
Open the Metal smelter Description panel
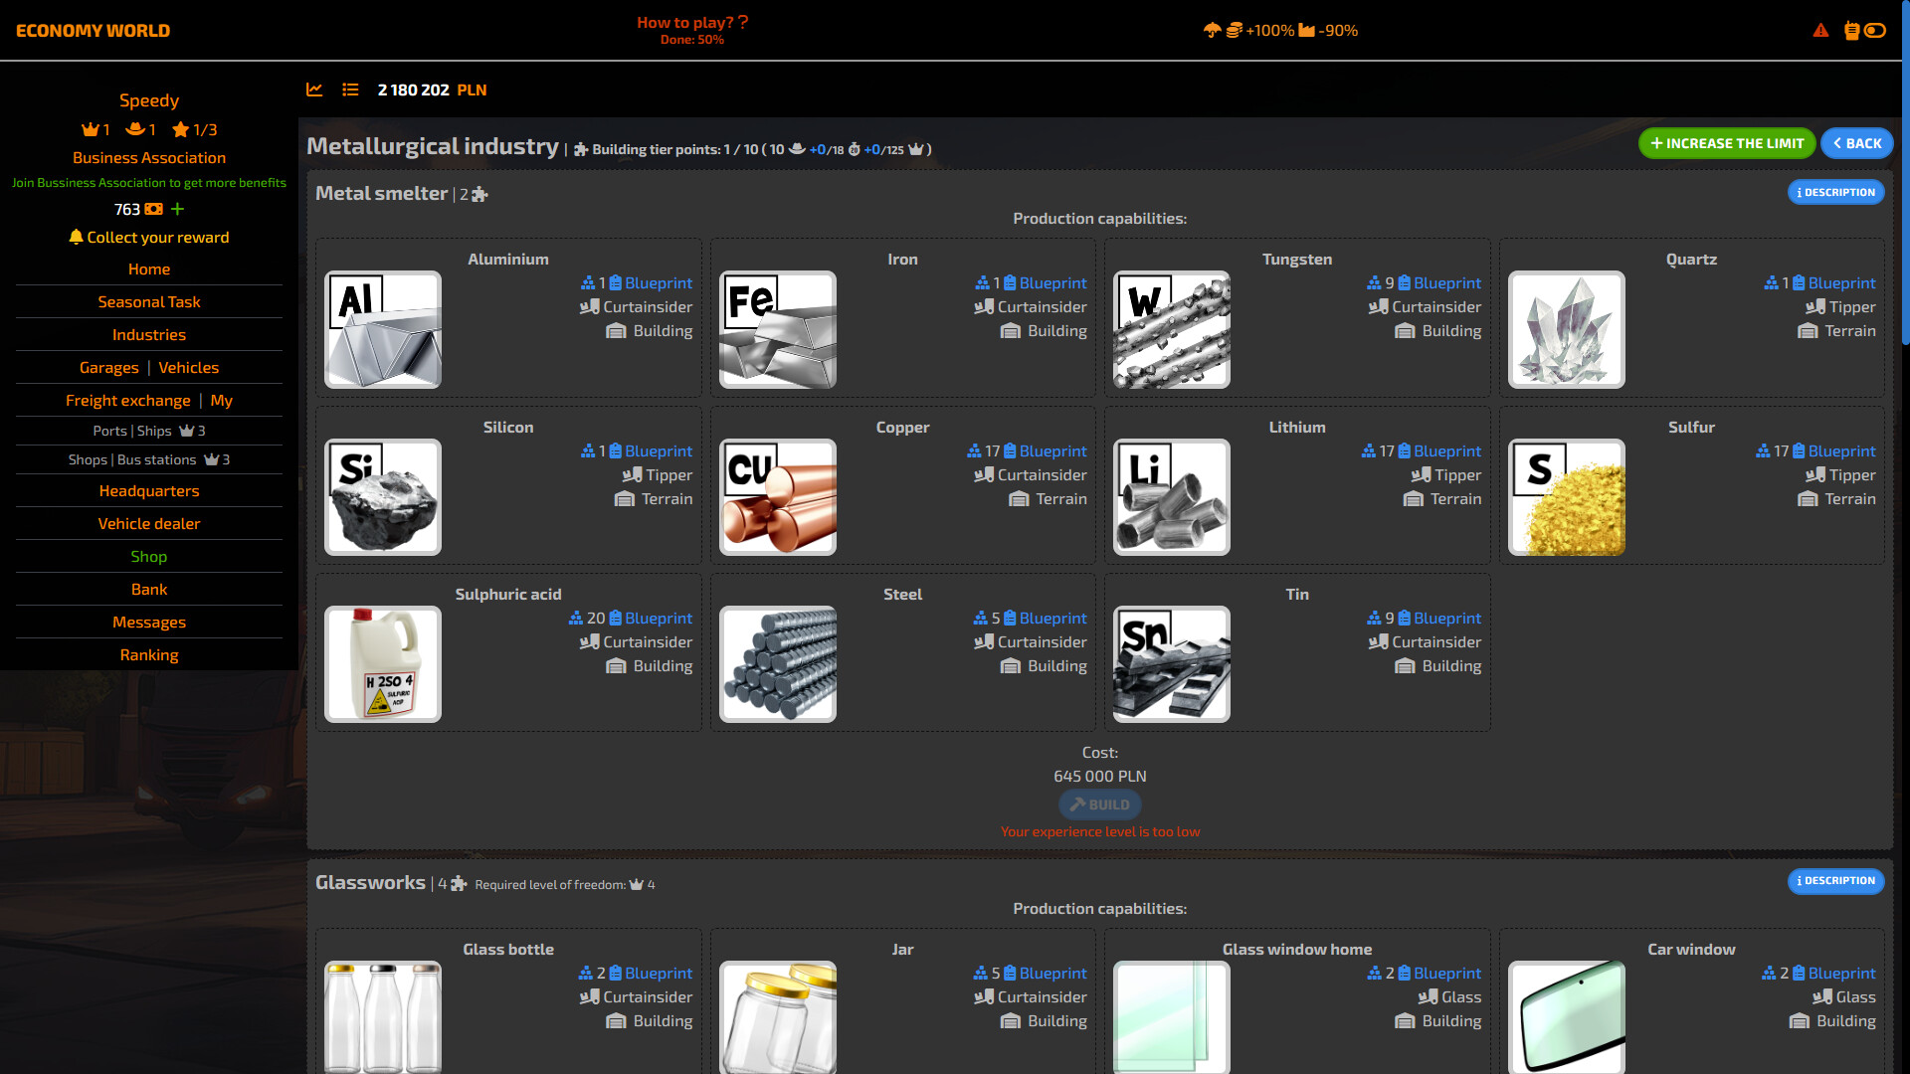tap(1835, 192)
